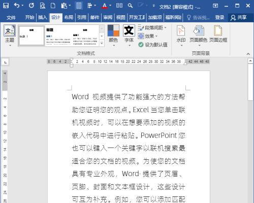The image size is (254, 203).
Task: Click the text 'PowerPoint' in document
Action: click(158, 136)
